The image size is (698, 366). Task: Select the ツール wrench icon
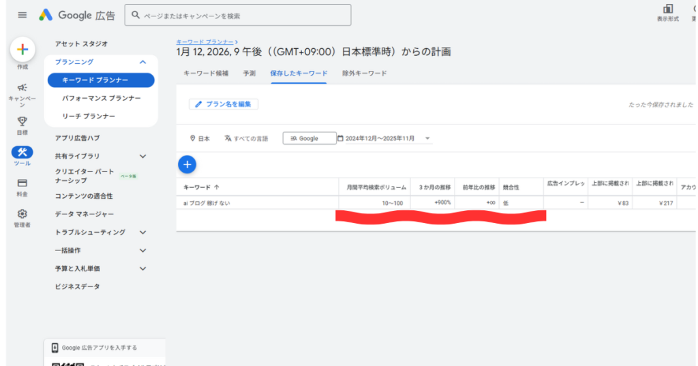coord(22,152)
